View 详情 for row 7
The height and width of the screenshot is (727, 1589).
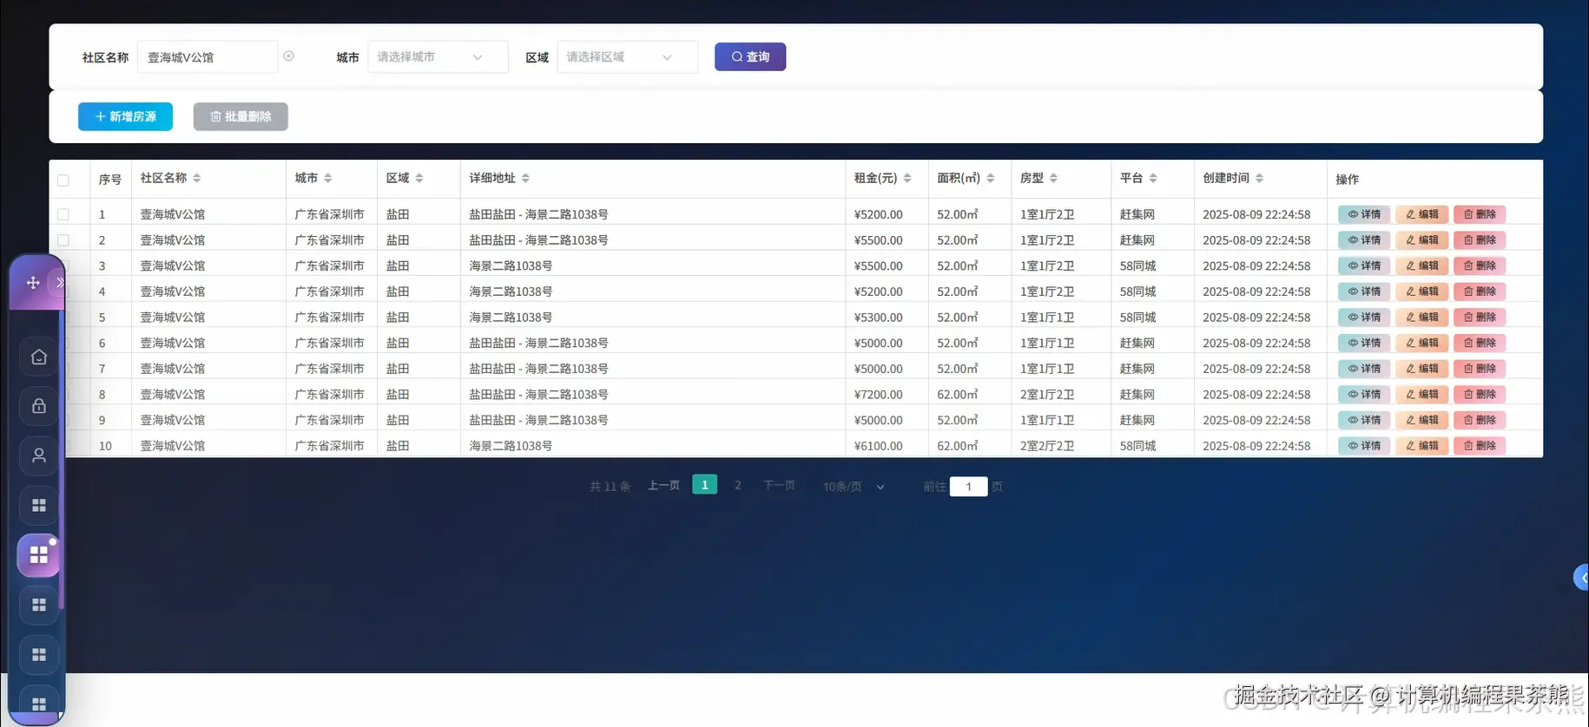[1364, 369]
